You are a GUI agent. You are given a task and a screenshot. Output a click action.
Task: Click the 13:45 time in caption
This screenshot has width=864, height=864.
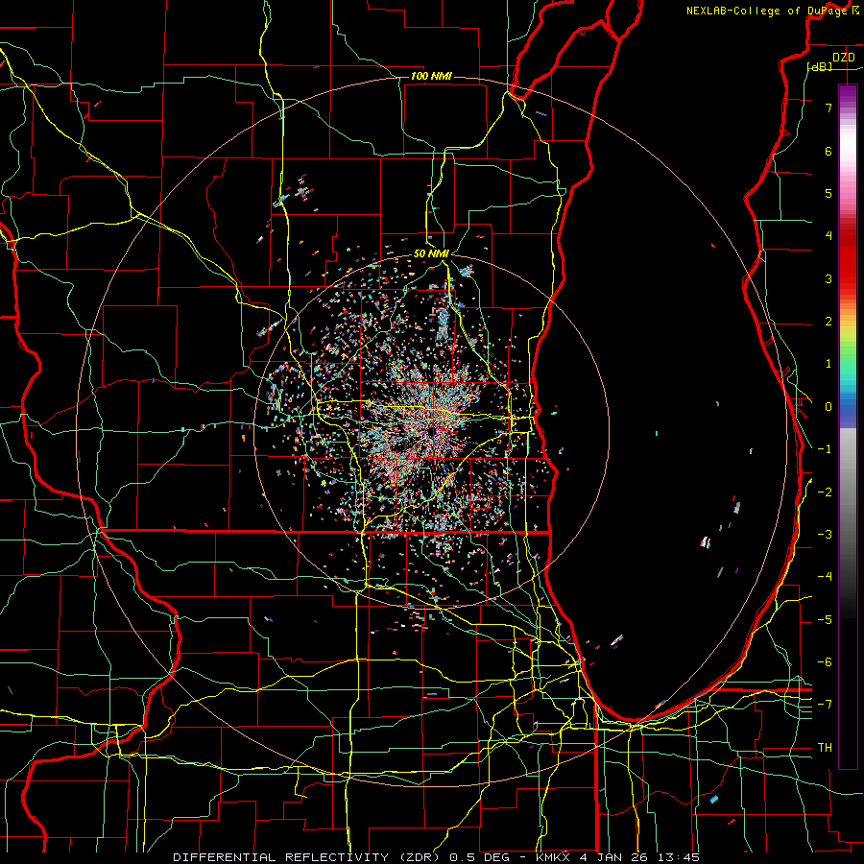pos(679,857)
